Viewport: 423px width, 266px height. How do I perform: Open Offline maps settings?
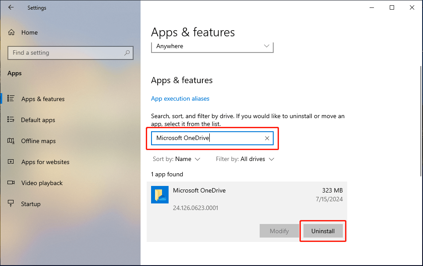70,141
